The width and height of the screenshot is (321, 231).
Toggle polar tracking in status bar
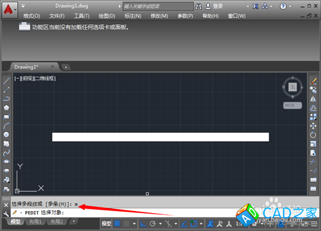click(153, 224)
